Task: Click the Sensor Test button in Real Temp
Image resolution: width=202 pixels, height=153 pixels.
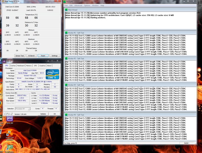Action: 20,56
